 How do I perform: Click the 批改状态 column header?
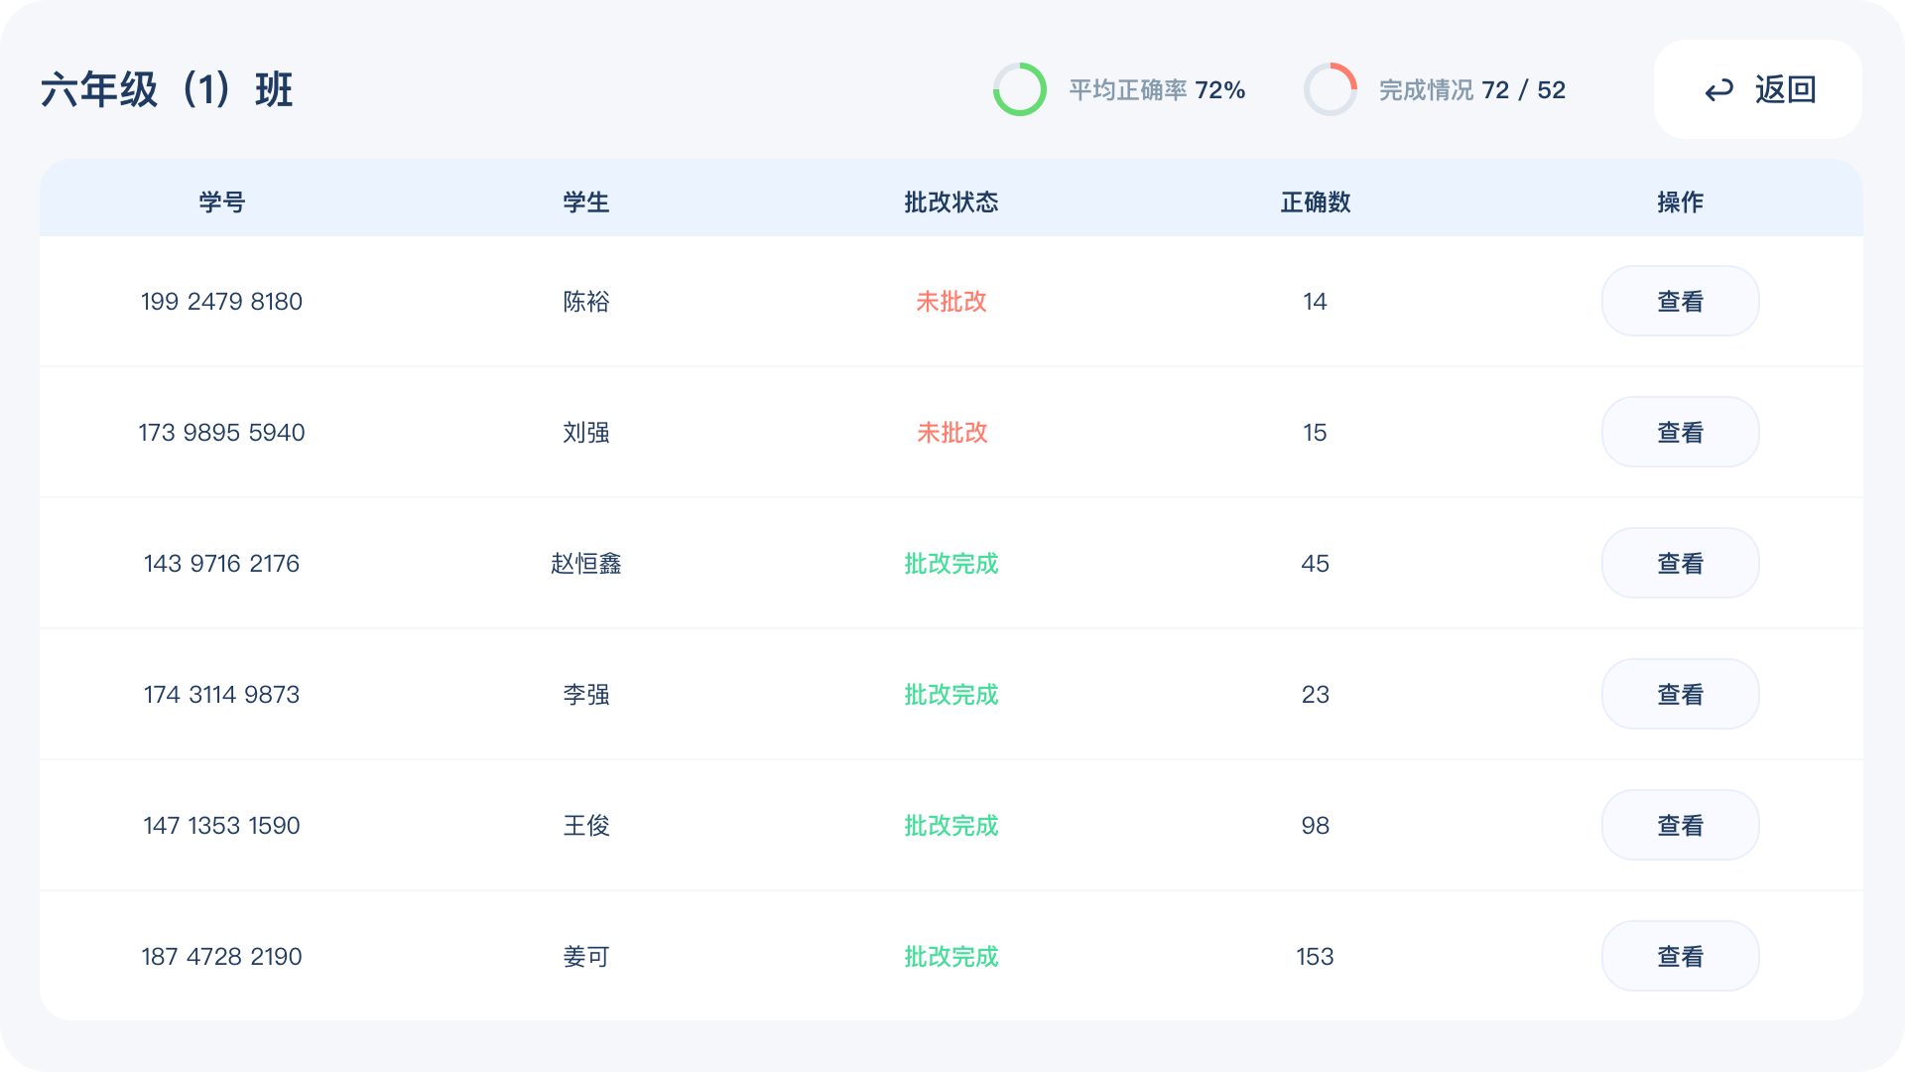click(951, 202)
